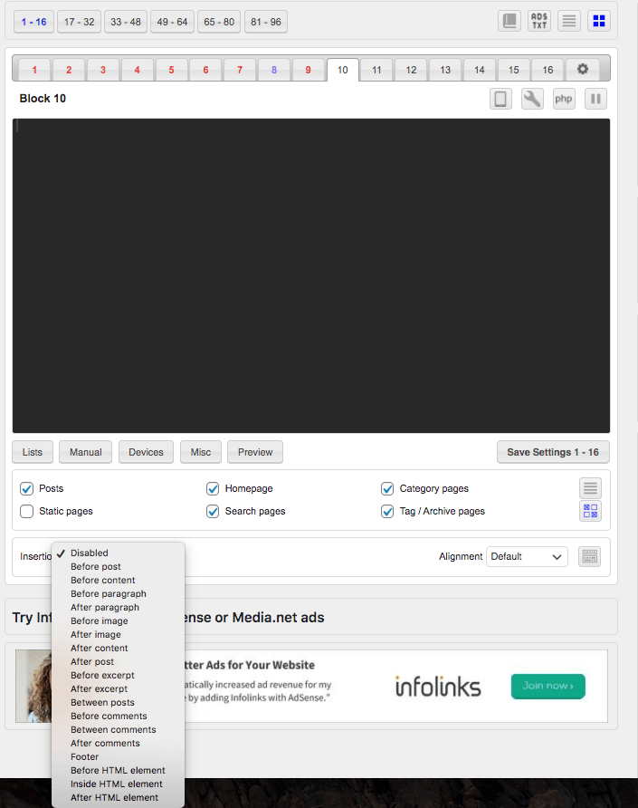638x808 pixels.
Task: Open block tab 13
Action: (x=445, y=70)
